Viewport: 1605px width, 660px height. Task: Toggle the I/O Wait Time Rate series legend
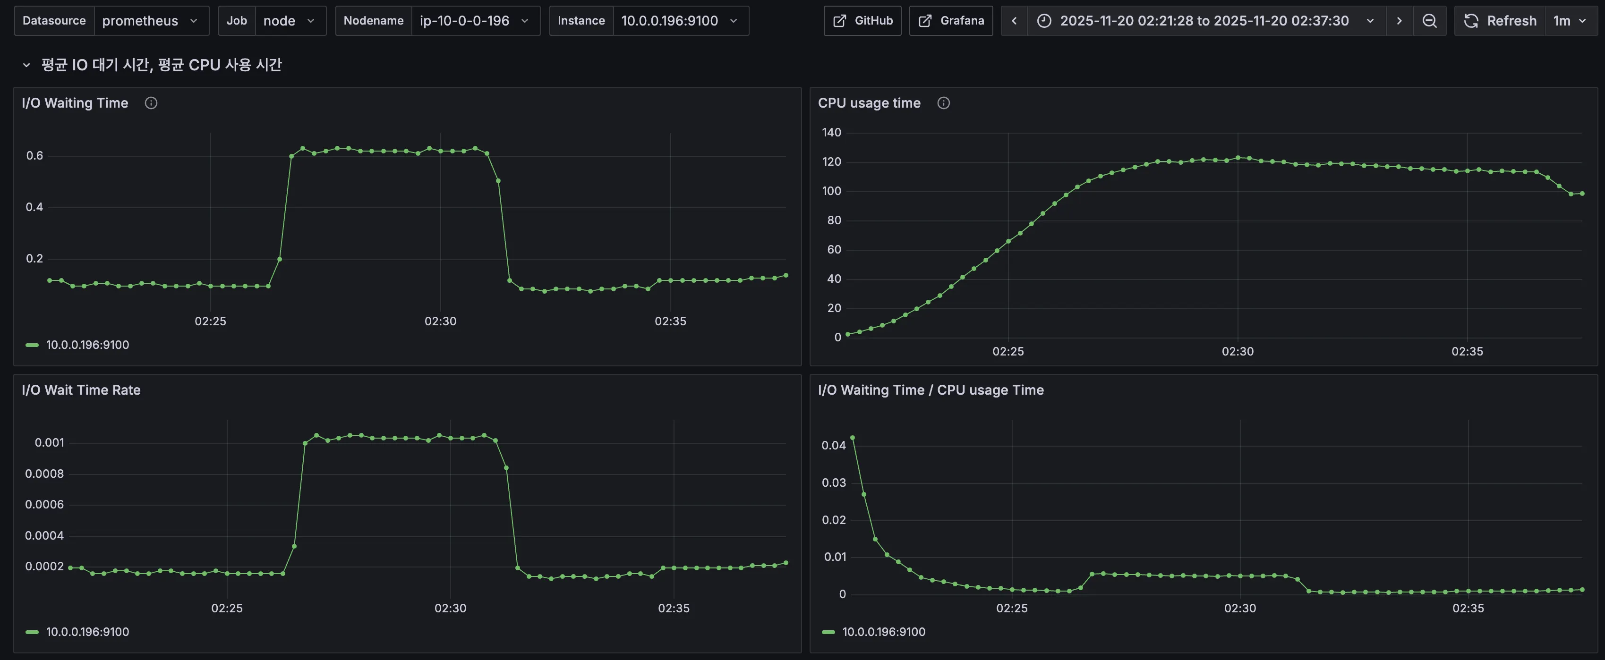click(87, 632)
